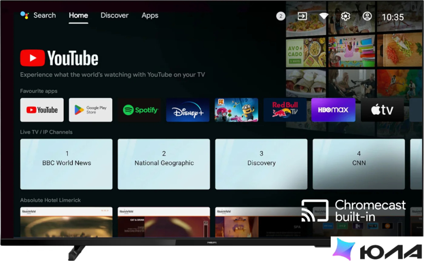Launch the Spotify app tile

139,110
